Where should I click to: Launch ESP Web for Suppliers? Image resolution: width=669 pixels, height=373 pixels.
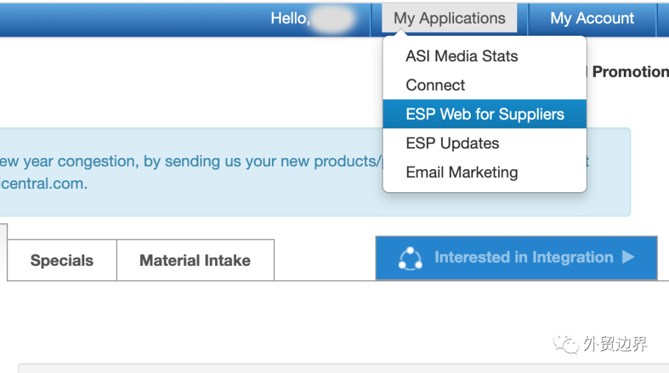tap(484, 115)
